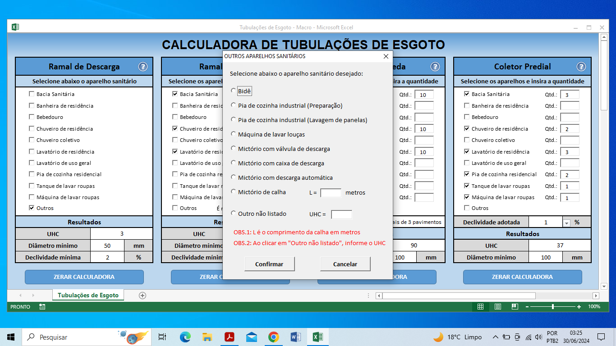Click help icon in Coletor Predial header
Image resolution: width=616 pixels, height=346 pixels.
tap(581, 67)
